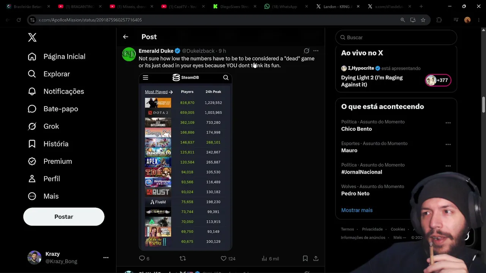
Task: Launch Grok from the sidebar
Action: (x=43, y=126)
